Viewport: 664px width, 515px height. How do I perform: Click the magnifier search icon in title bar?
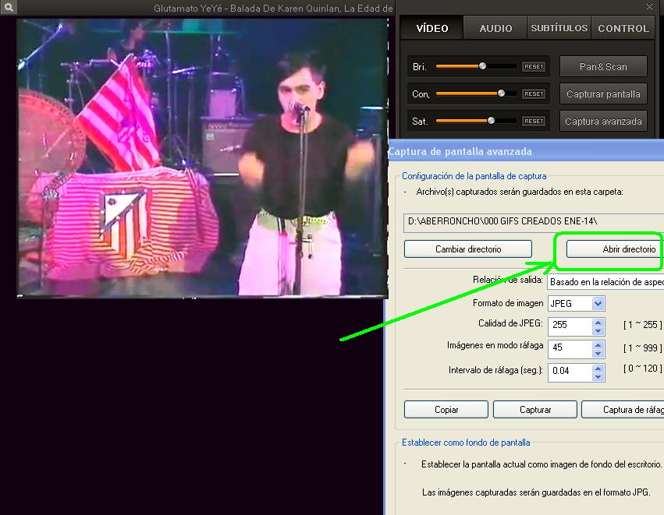coord(9,7)
